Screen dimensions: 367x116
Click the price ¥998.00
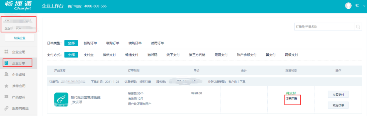pyautogui.click(x=196, y=93)
